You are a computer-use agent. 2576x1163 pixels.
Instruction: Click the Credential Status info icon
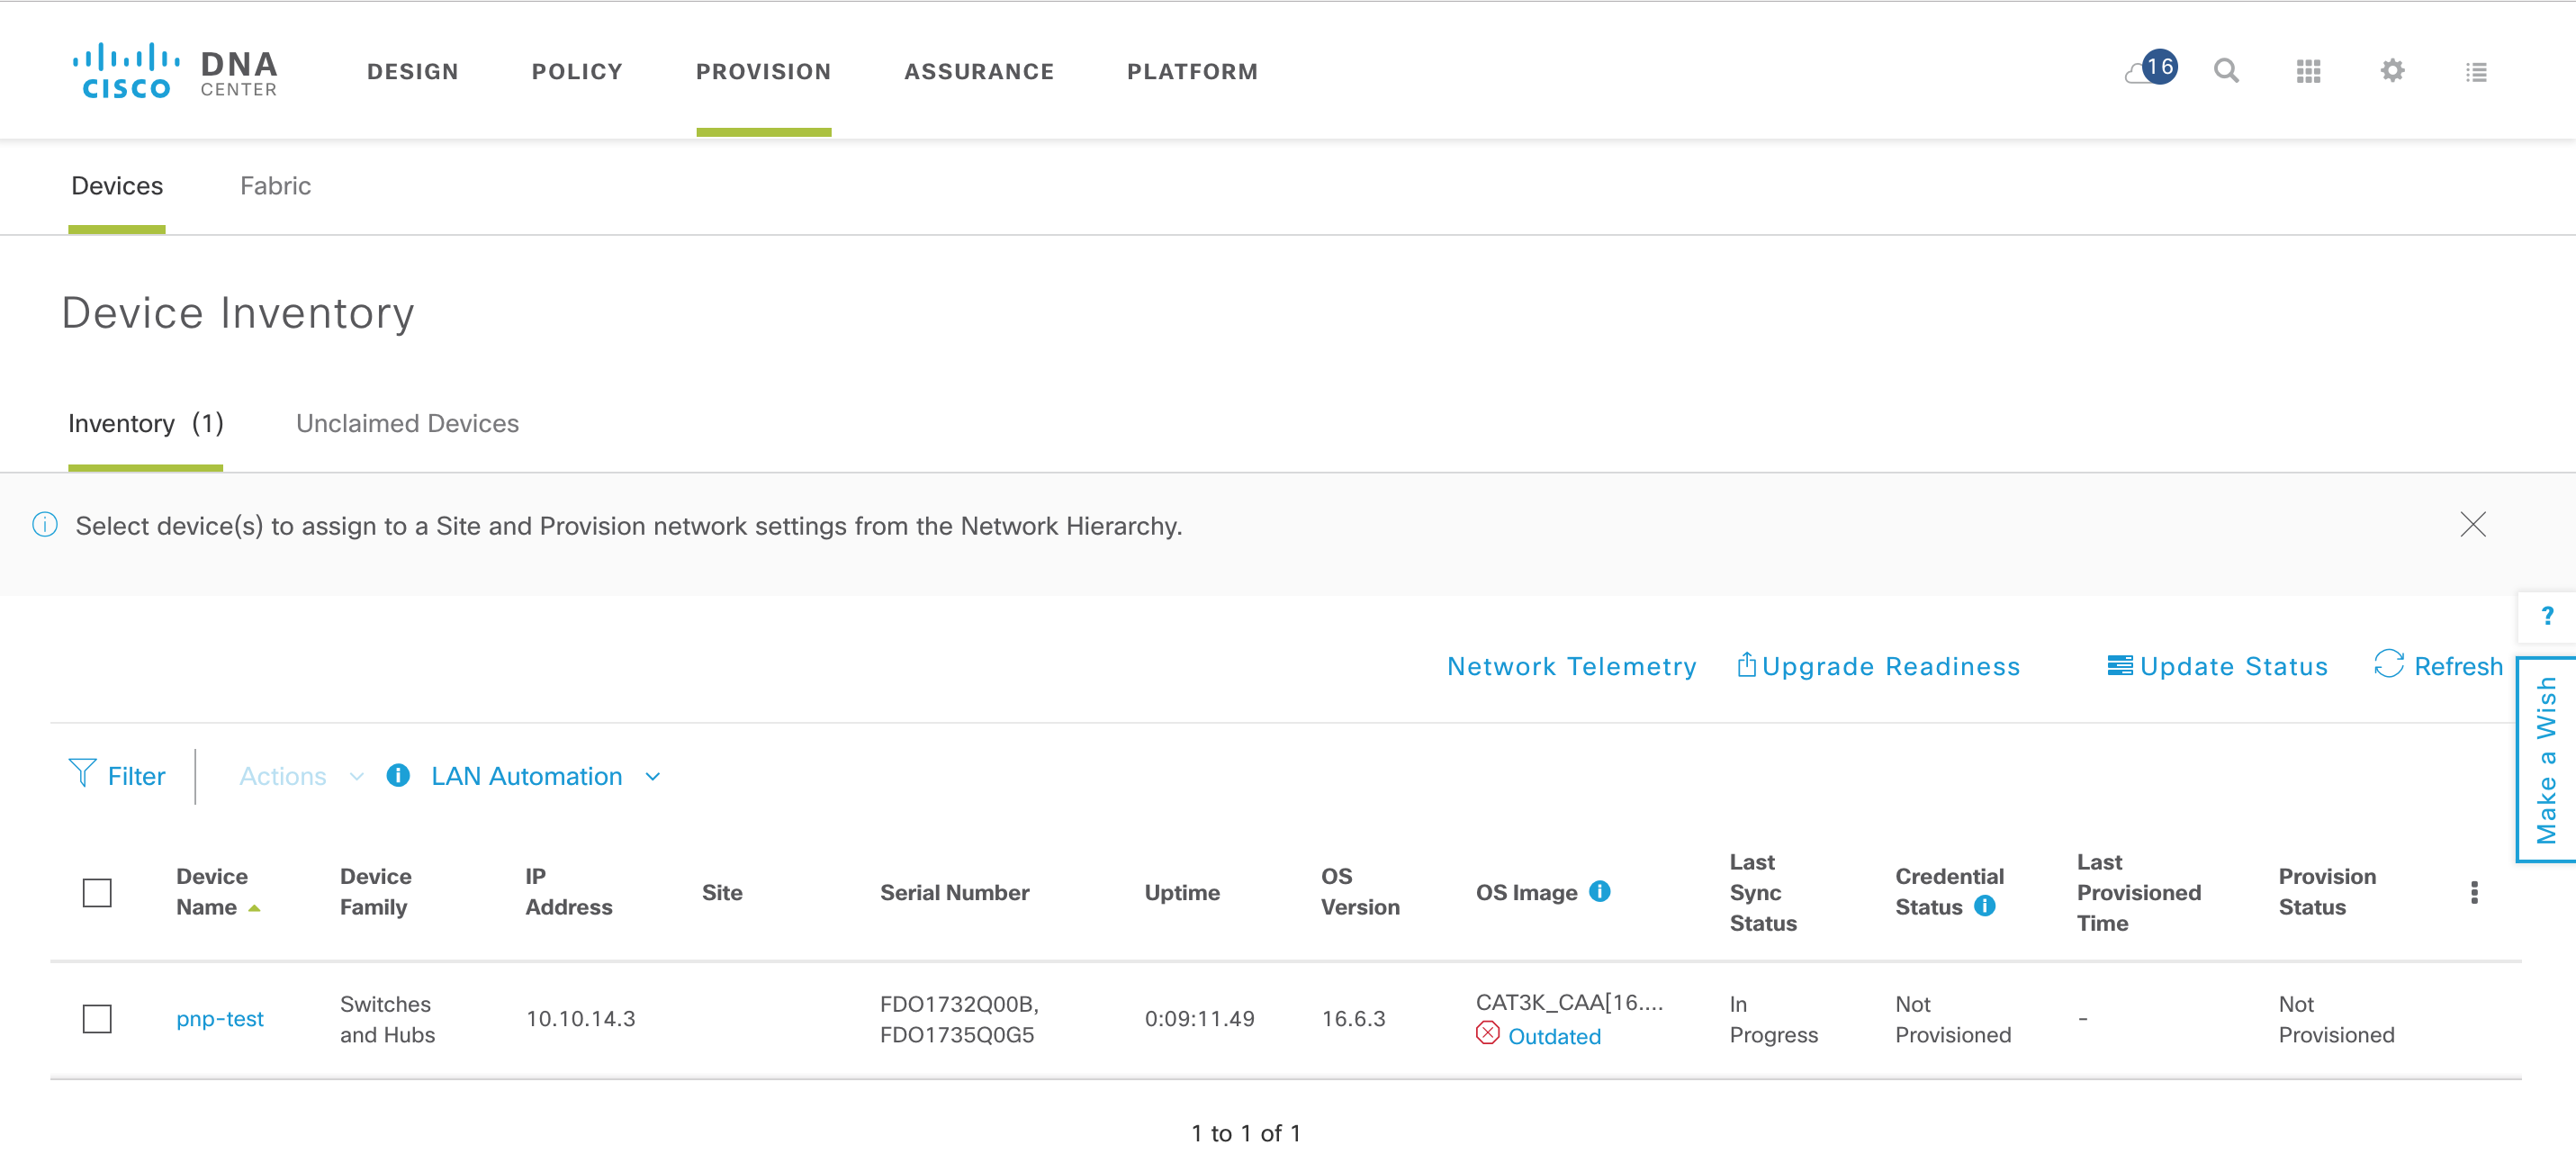1984,905
